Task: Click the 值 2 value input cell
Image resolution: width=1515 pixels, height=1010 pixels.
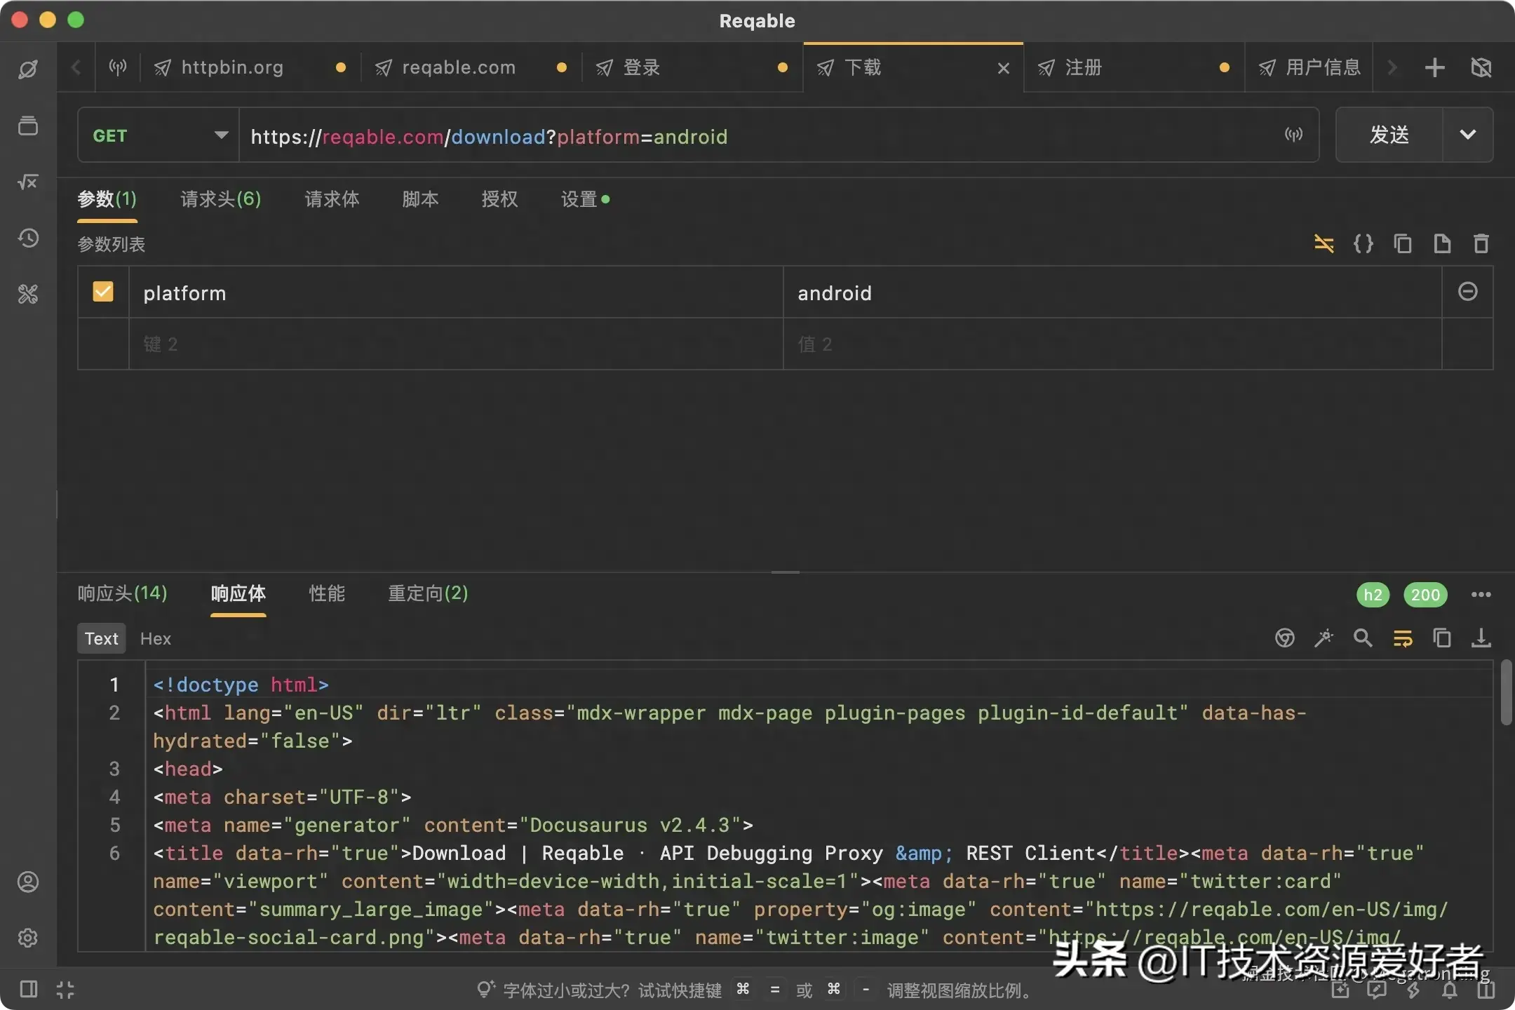Action: tap(1112, 344)
